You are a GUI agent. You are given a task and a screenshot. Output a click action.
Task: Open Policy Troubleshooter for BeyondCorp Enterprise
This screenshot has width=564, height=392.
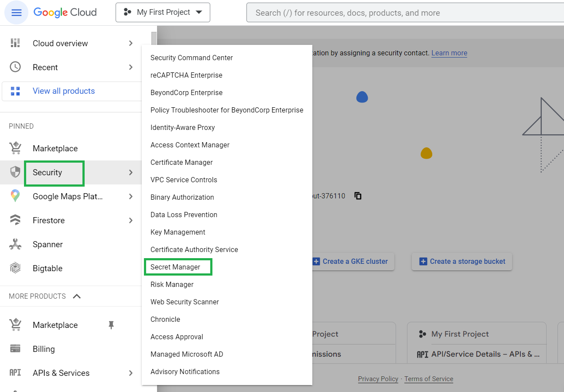[227, 110]
